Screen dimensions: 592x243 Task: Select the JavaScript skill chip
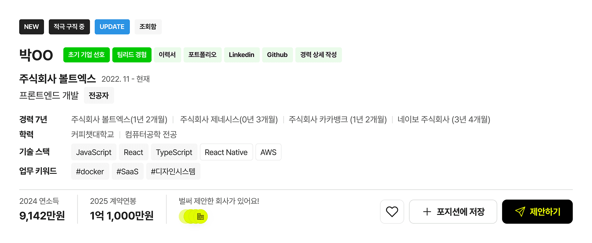click(x=94, y=152)
